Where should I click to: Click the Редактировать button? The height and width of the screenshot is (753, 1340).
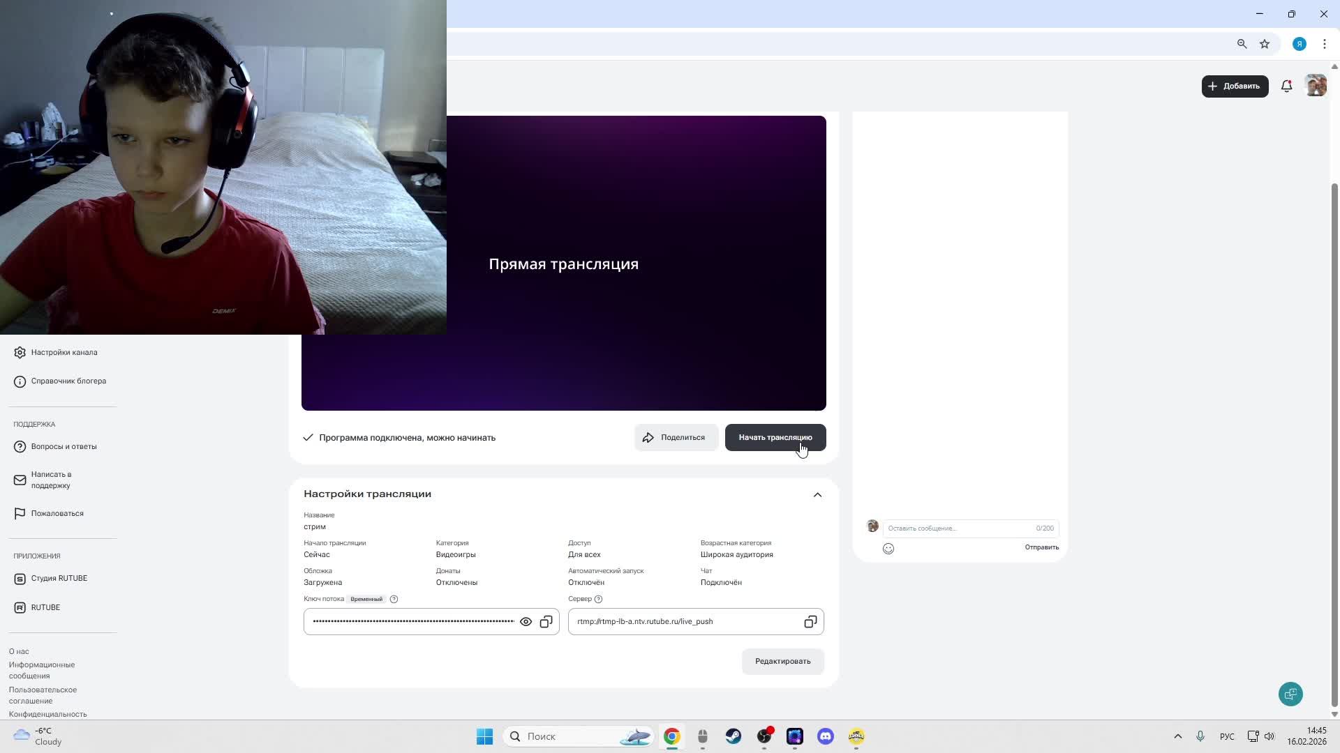click(782, 662)
